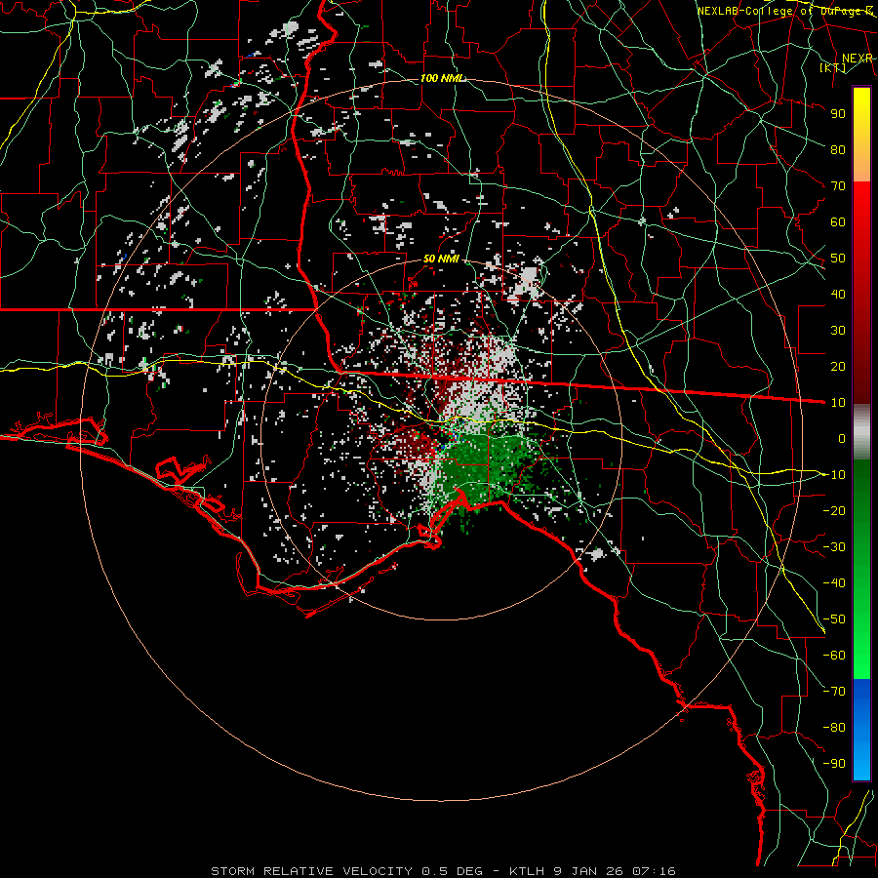Click the gray zero-velocity segment of the color bar
The image size is (878, 878).
point(861,431)
